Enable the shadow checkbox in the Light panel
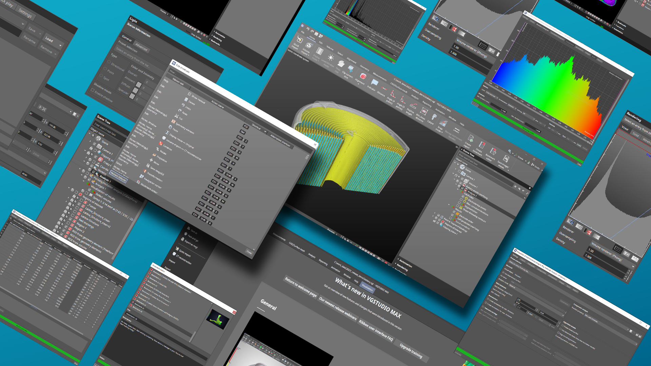The image size is (651, 366). point(93,90)
